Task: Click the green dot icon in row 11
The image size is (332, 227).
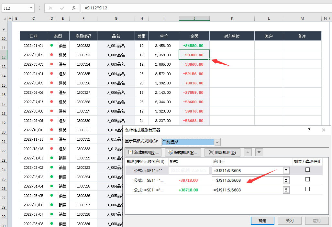Action: click(51, 45)
